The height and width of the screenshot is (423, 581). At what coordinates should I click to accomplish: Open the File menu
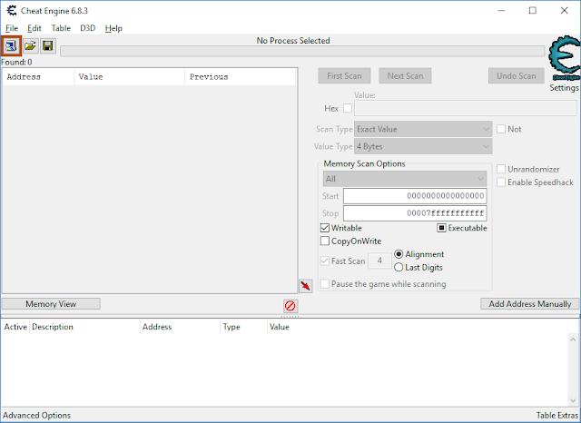12,28
